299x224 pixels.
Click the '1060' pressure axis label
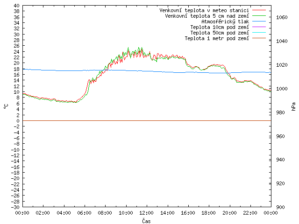click(282, 18)
